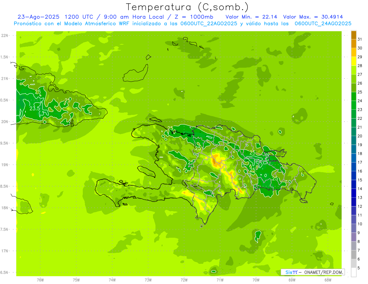Click the Temperatura (C,somb.) title
368x284 pixels.
pyautogui.click(x=187, y=7)
